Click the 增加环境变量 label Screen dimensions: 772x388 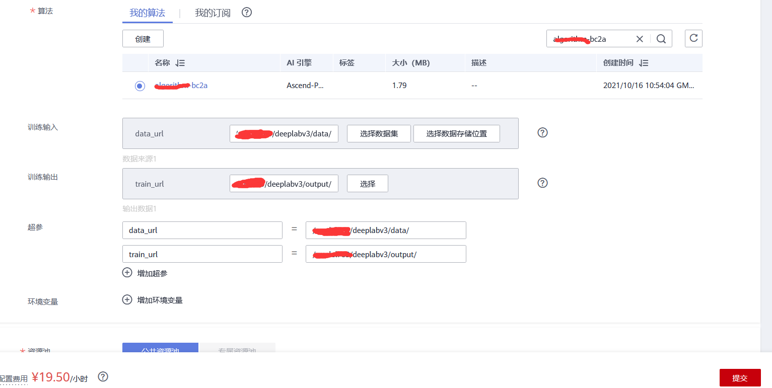tap(160, 300)
